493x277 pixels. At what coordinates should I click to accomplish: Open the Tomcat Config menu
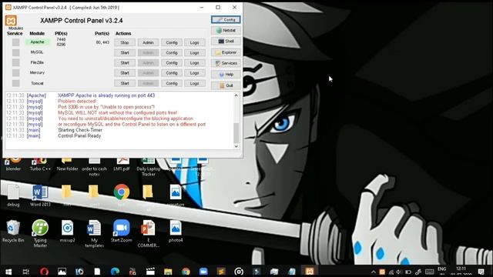[x=172, y=83]
